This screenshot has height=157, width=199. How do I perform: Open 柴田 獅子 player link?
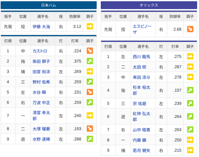[41, 61]
